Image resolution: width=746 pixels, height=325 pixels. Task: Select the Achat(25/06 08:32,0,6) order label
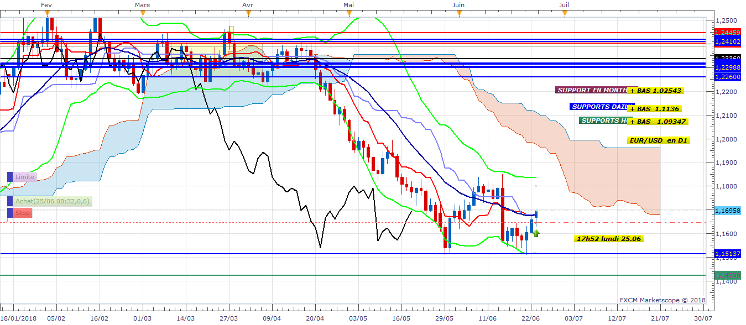53,201
